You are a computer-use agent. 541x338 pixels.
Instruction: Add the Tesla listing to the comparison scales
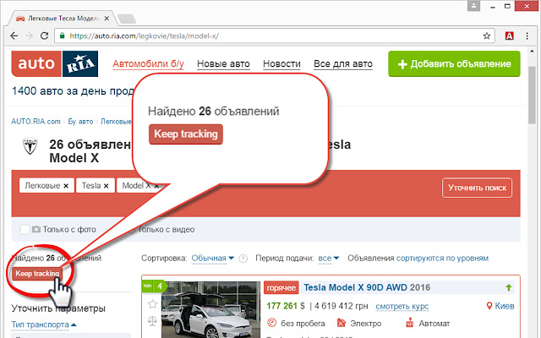tap(152, 321)
